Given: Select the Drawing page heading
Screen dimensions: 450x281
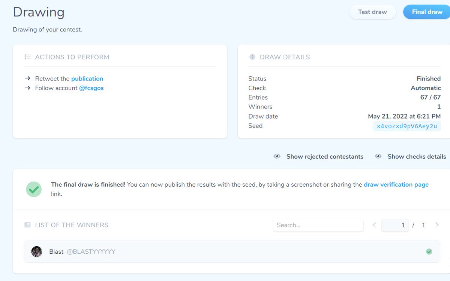Looking at the screenshot, I should click(x=39, y=12).
